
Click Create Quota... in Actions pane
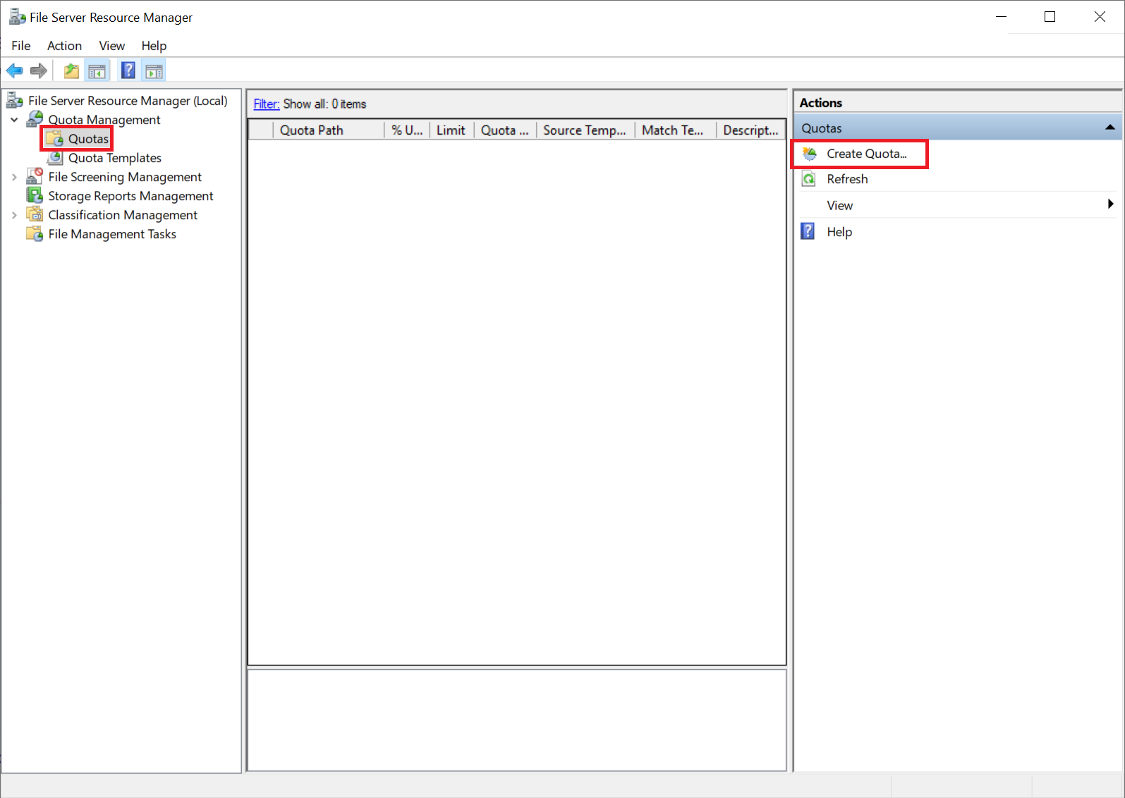click(867, 154)
